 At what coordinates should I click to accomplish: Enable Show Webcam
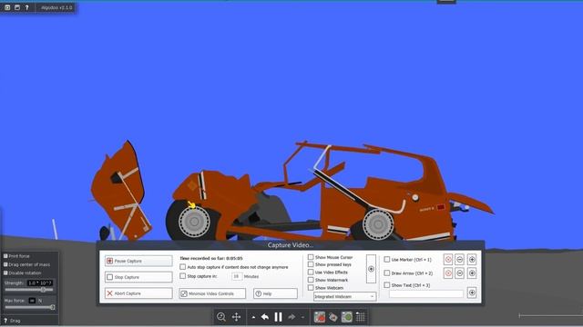click(311, 288)
